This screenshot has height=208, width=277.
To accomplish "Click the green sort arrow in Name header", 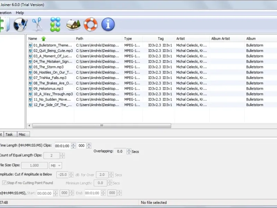I will pyautogui.click(x=44, y=38).
